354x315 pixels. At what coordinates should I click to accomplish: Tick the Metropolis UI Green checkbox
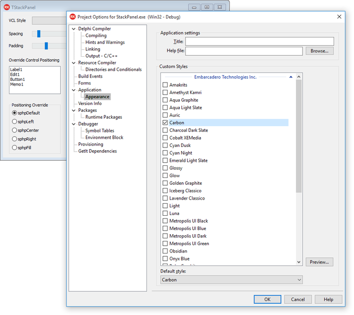coord(165,244)
